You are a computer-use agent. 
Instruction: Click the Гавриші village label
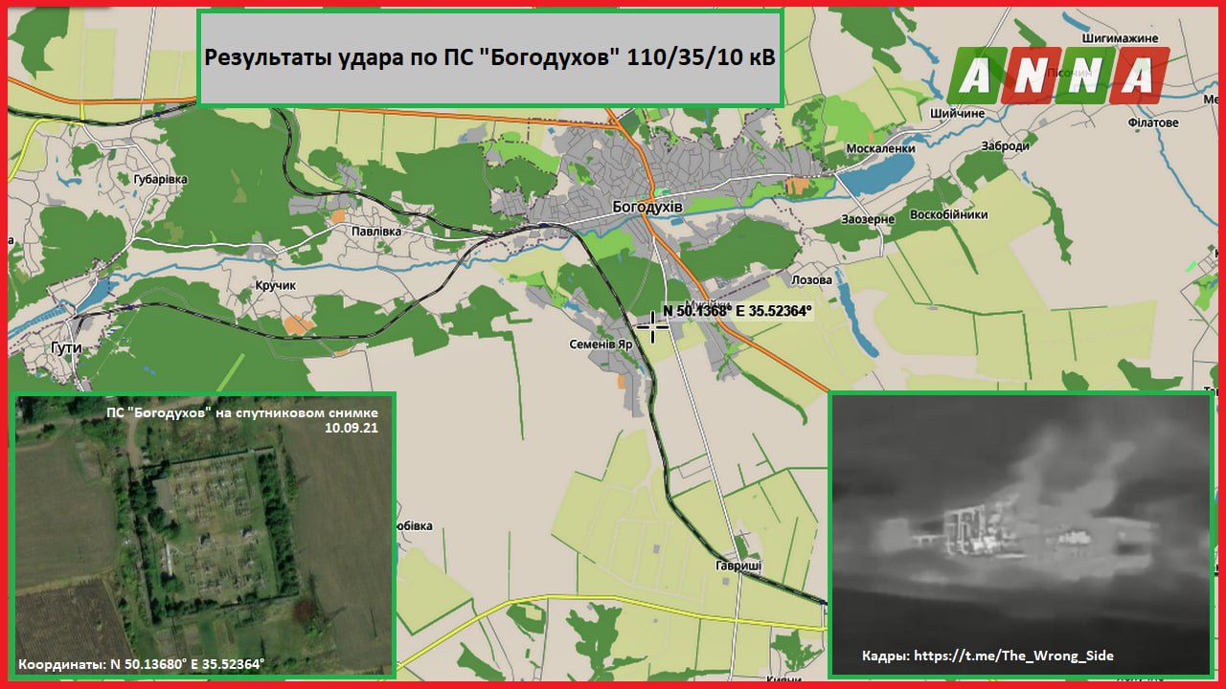point(738,567)
